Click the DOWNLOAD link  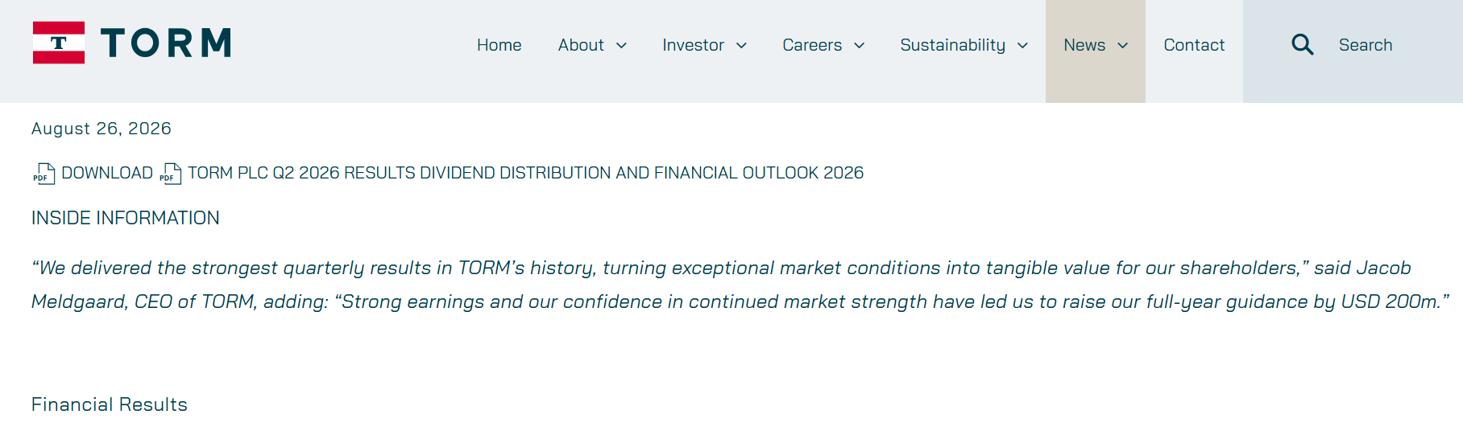click(107, 173)
